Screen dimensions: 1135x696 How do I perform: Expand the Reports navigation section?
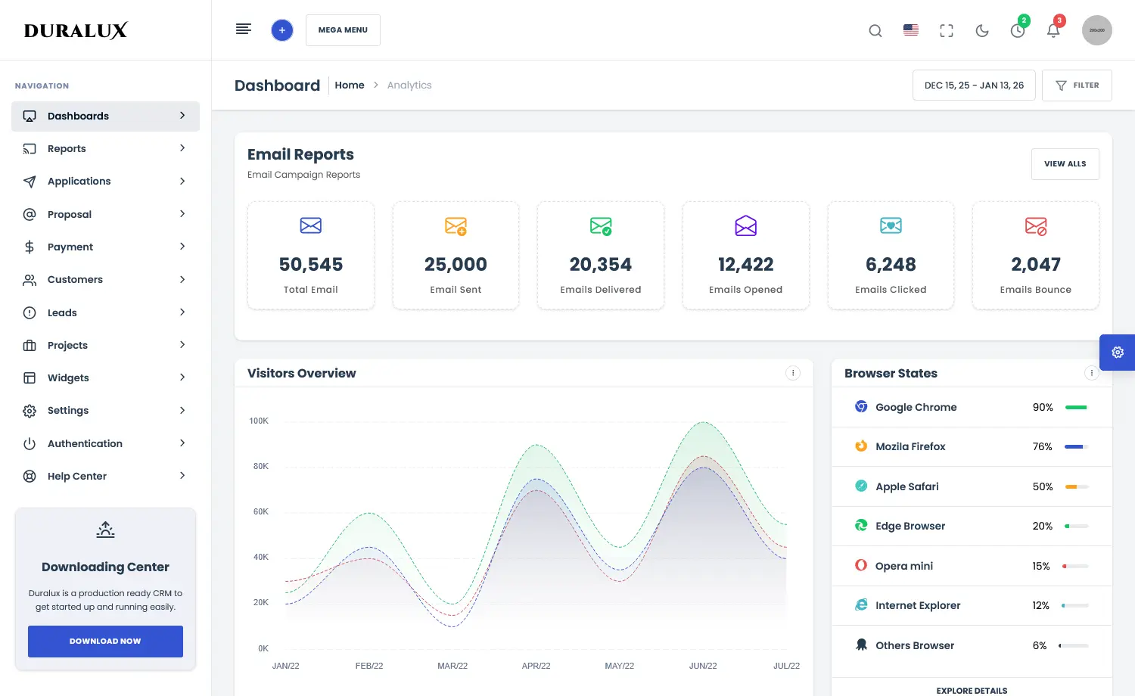[105, 148]
